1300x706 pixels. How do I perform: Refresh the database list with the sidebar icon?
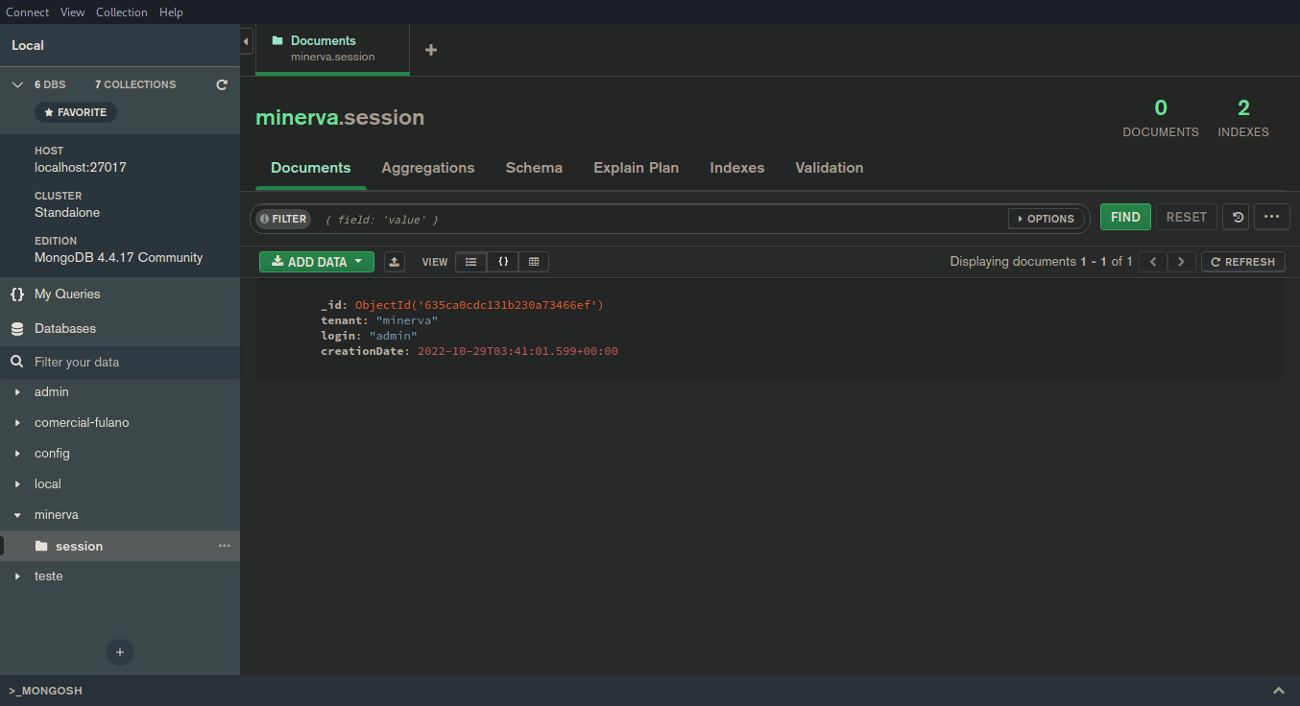coord(221,84)
